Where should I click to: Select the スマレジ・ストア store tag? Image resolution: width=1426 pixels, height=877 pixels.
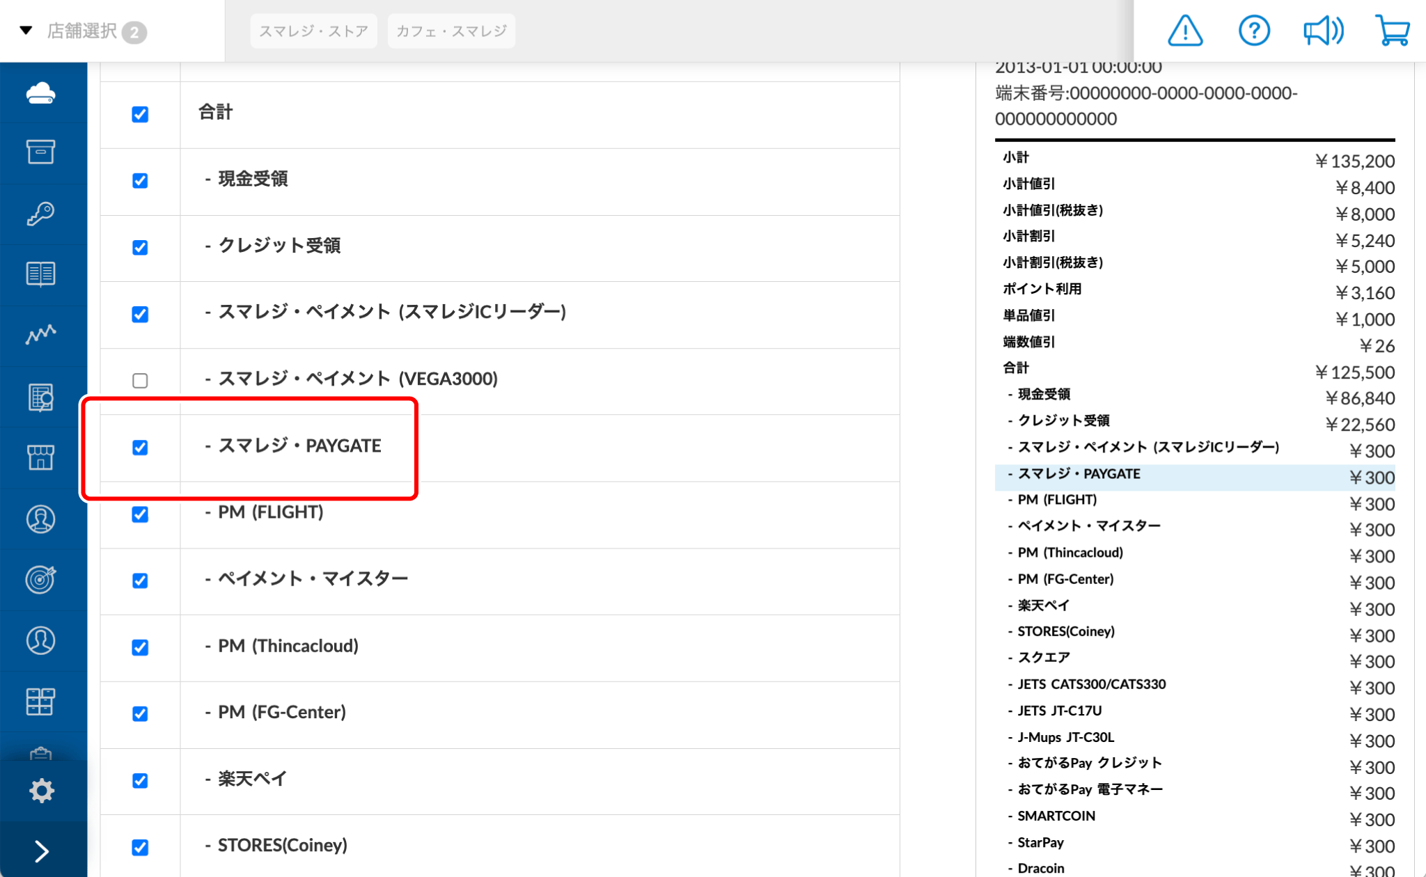tap(313, 31)
